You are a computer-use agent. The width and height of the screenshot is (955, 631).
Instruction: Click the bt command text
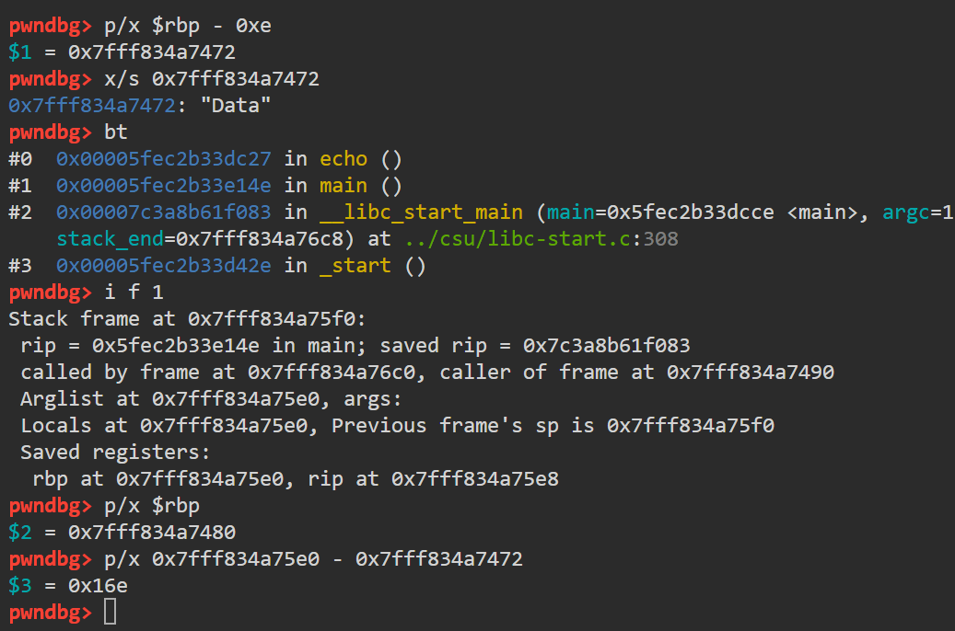point(116,132)
